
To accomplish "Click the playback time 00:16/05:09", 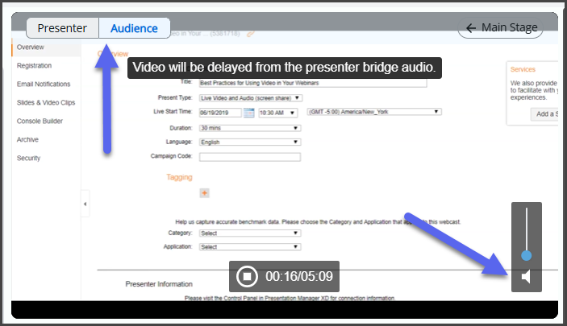I will click(x=299, y=277).
